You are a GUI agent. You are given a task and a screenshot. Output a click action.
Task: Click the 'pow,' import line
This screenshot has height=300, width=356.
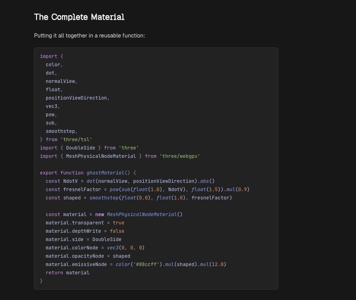(51, 114)
